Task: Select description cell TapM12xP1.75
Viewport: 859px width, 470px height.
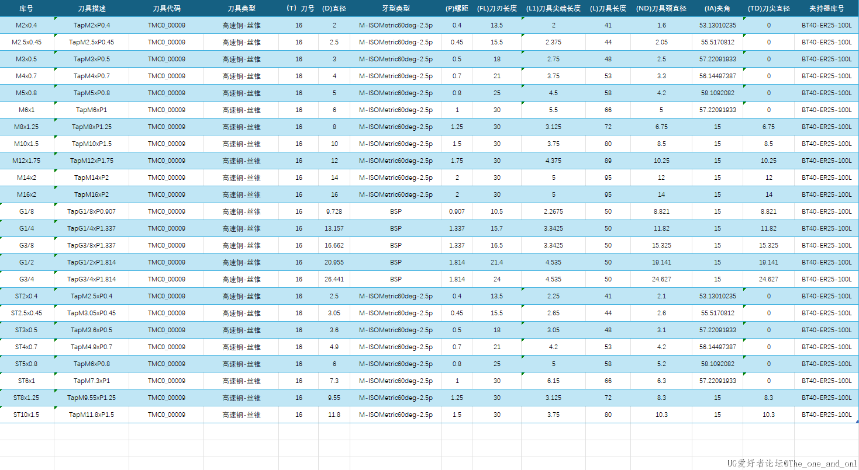Action: (91, 161)
